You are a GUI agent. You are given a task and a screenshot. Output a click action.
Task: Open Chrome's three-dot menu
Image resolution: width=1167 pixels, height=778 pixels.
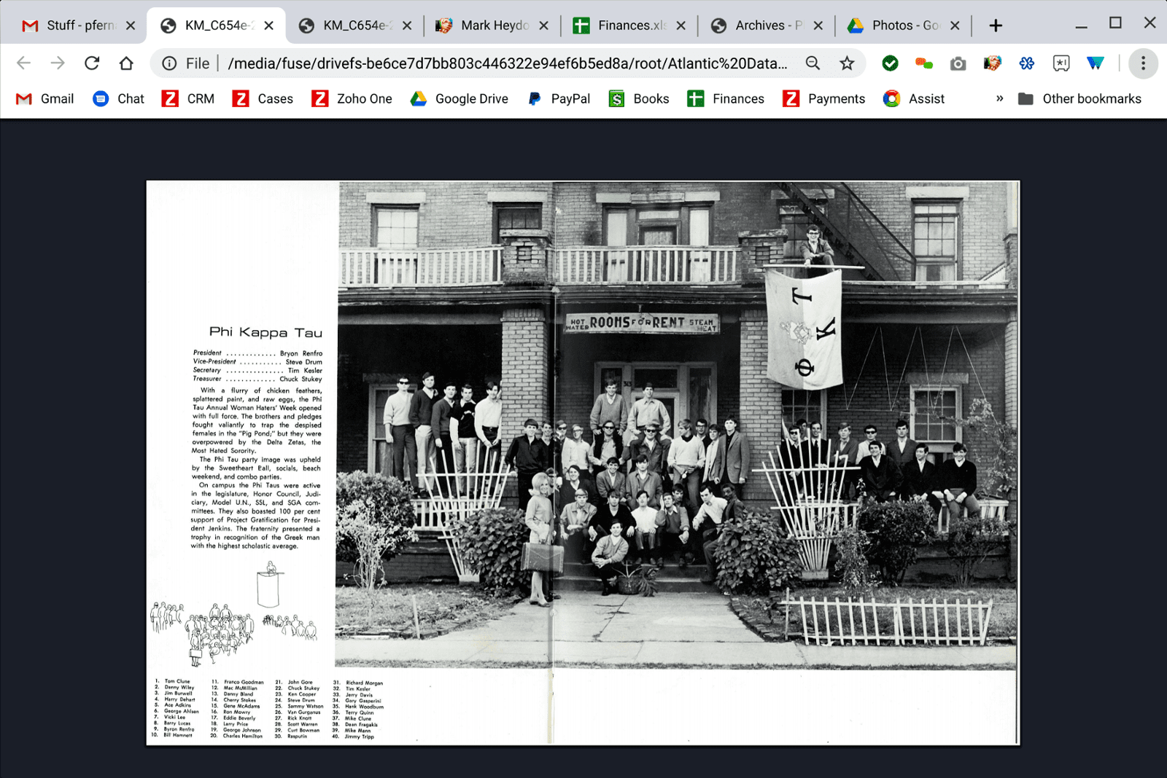1143,63
